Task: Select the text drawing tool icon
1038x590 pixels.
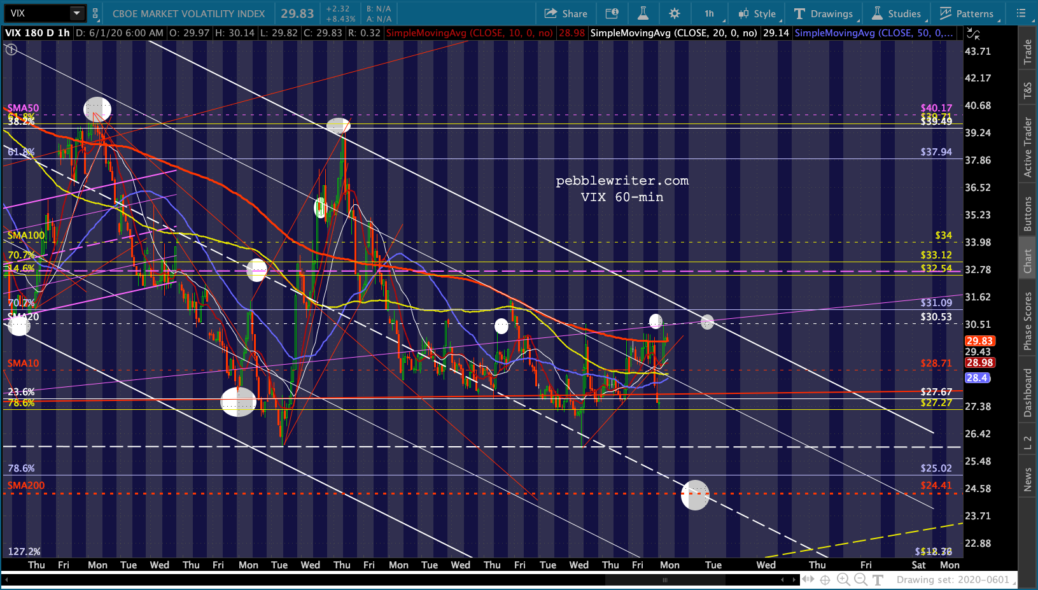Action: pyautogui.click(x=878, y=580)
